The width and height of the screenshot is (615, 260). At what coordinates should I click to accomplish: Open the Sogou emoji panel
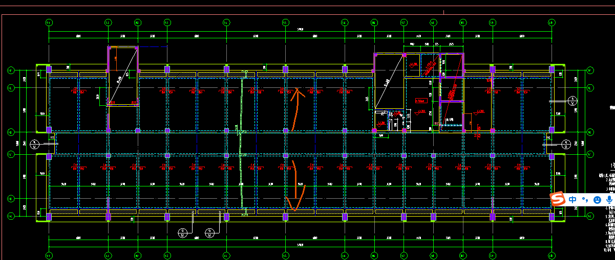click(597, 200)
